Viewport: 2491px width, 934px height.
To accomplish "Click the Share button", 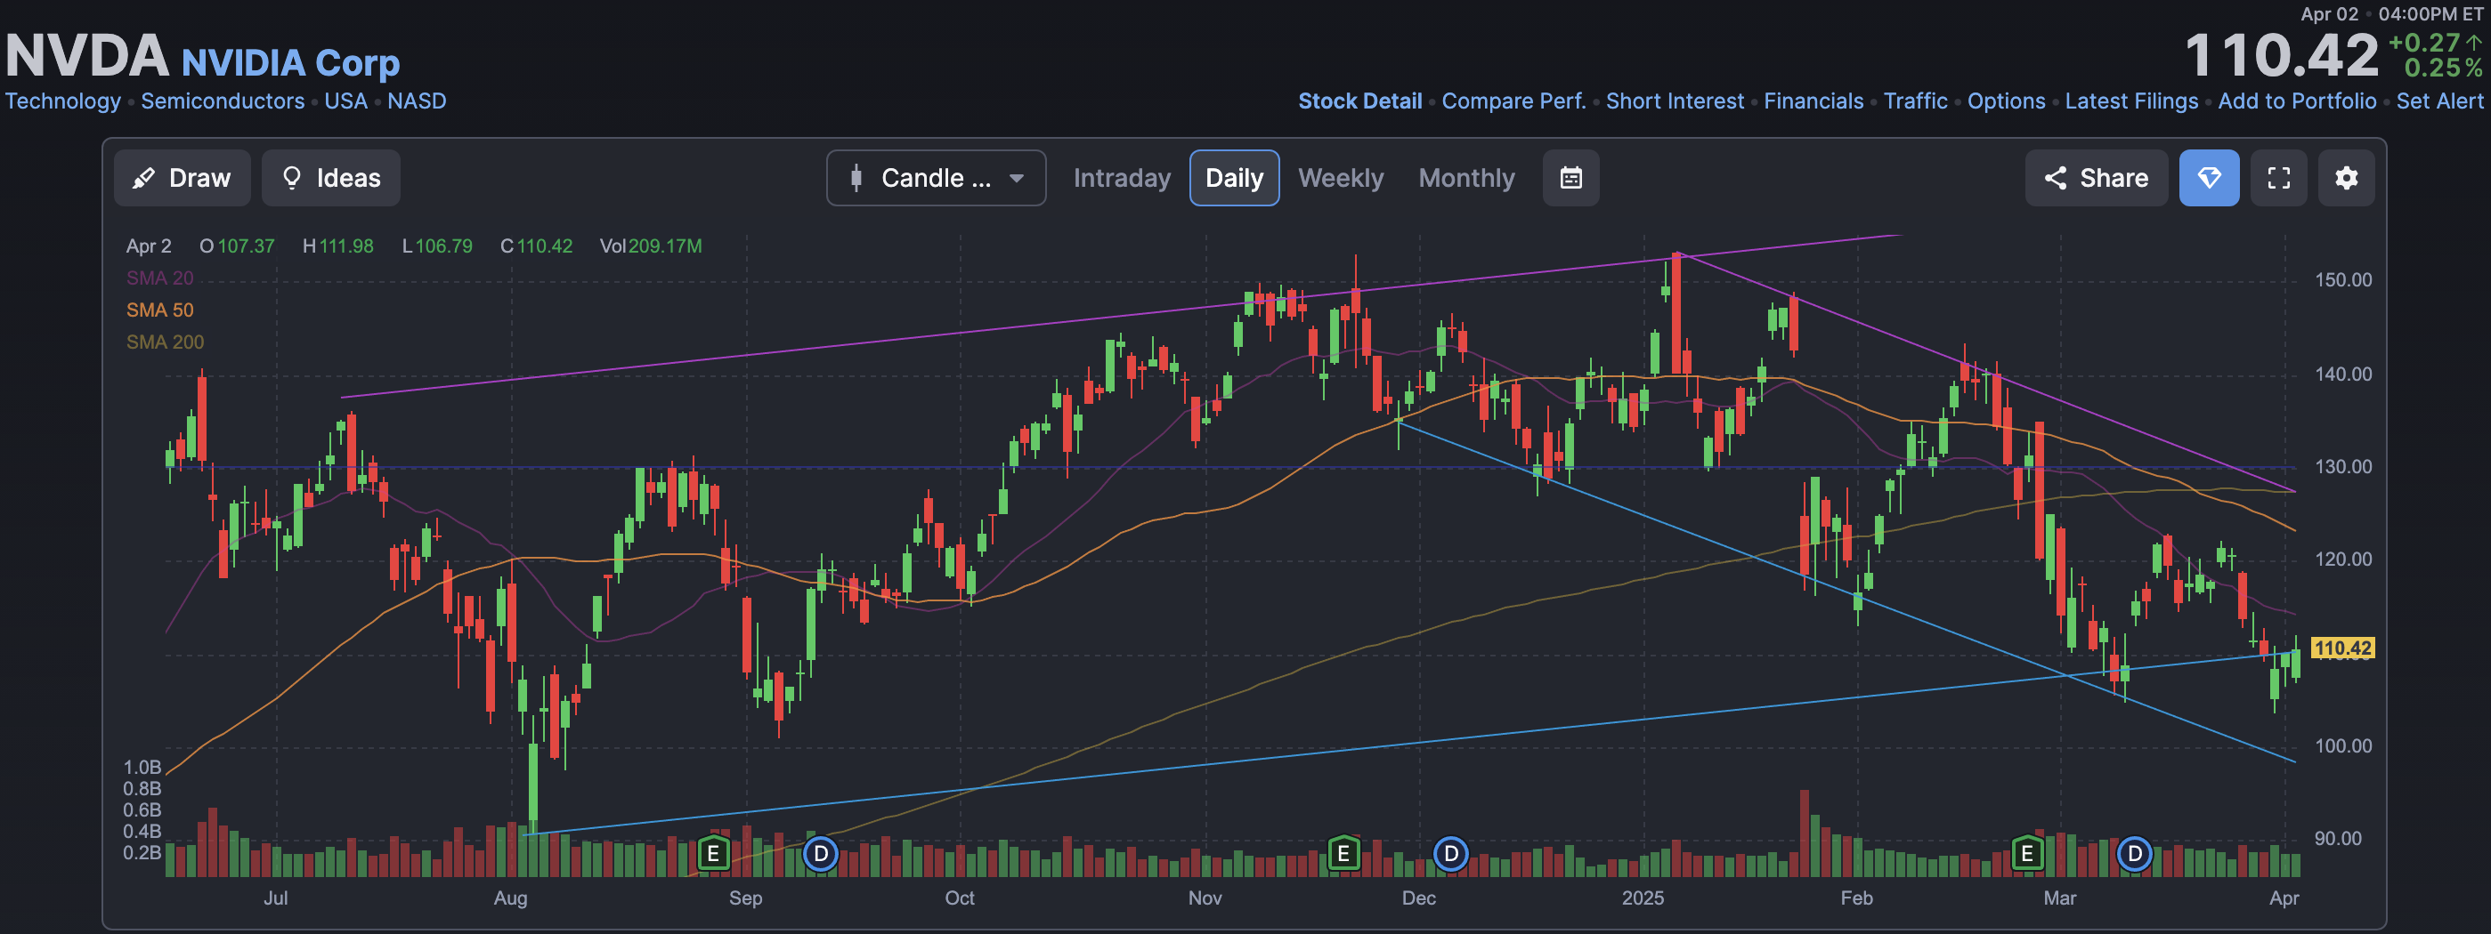I will [x=2096, y=178].
